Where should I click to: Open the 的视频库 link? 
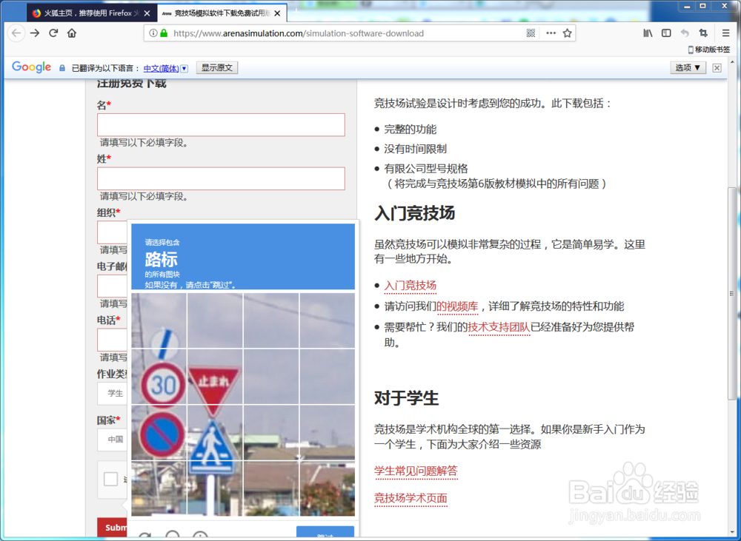(x=457, y=306)
